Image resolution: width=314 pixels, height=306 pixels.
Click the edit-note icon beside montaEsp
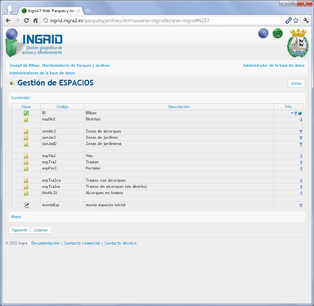26,205
